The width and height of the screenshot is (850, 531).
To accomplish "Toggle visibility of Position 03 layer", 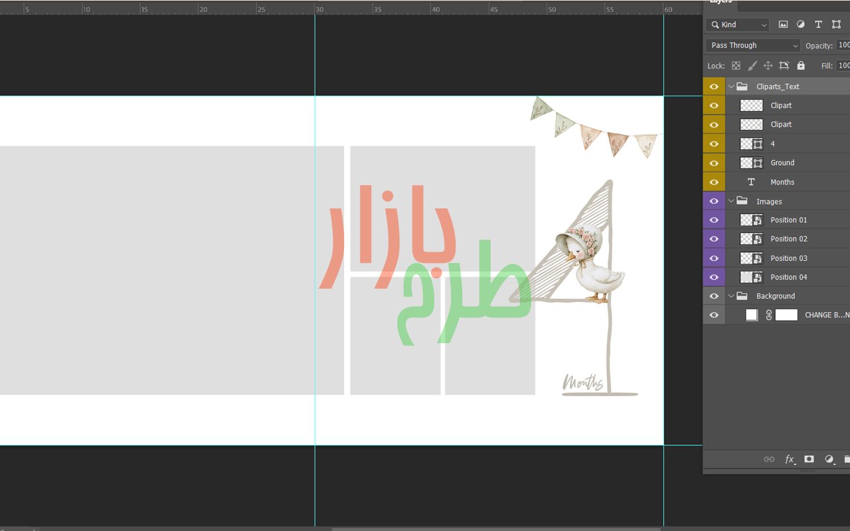I will coord(714,258).
